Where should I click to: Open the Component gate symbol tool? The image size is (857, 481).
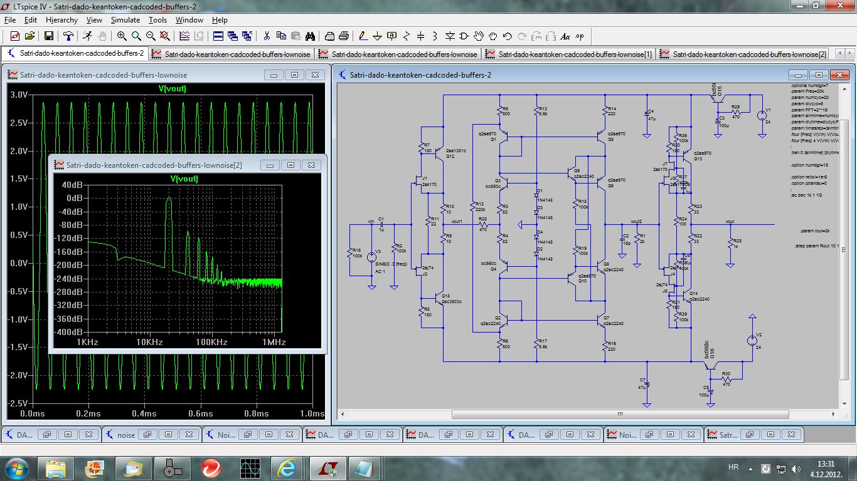click(x=464, y=36)
